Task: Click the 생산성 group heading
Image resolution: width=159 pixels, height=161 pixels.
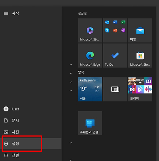Action: (x=82, y=13)
